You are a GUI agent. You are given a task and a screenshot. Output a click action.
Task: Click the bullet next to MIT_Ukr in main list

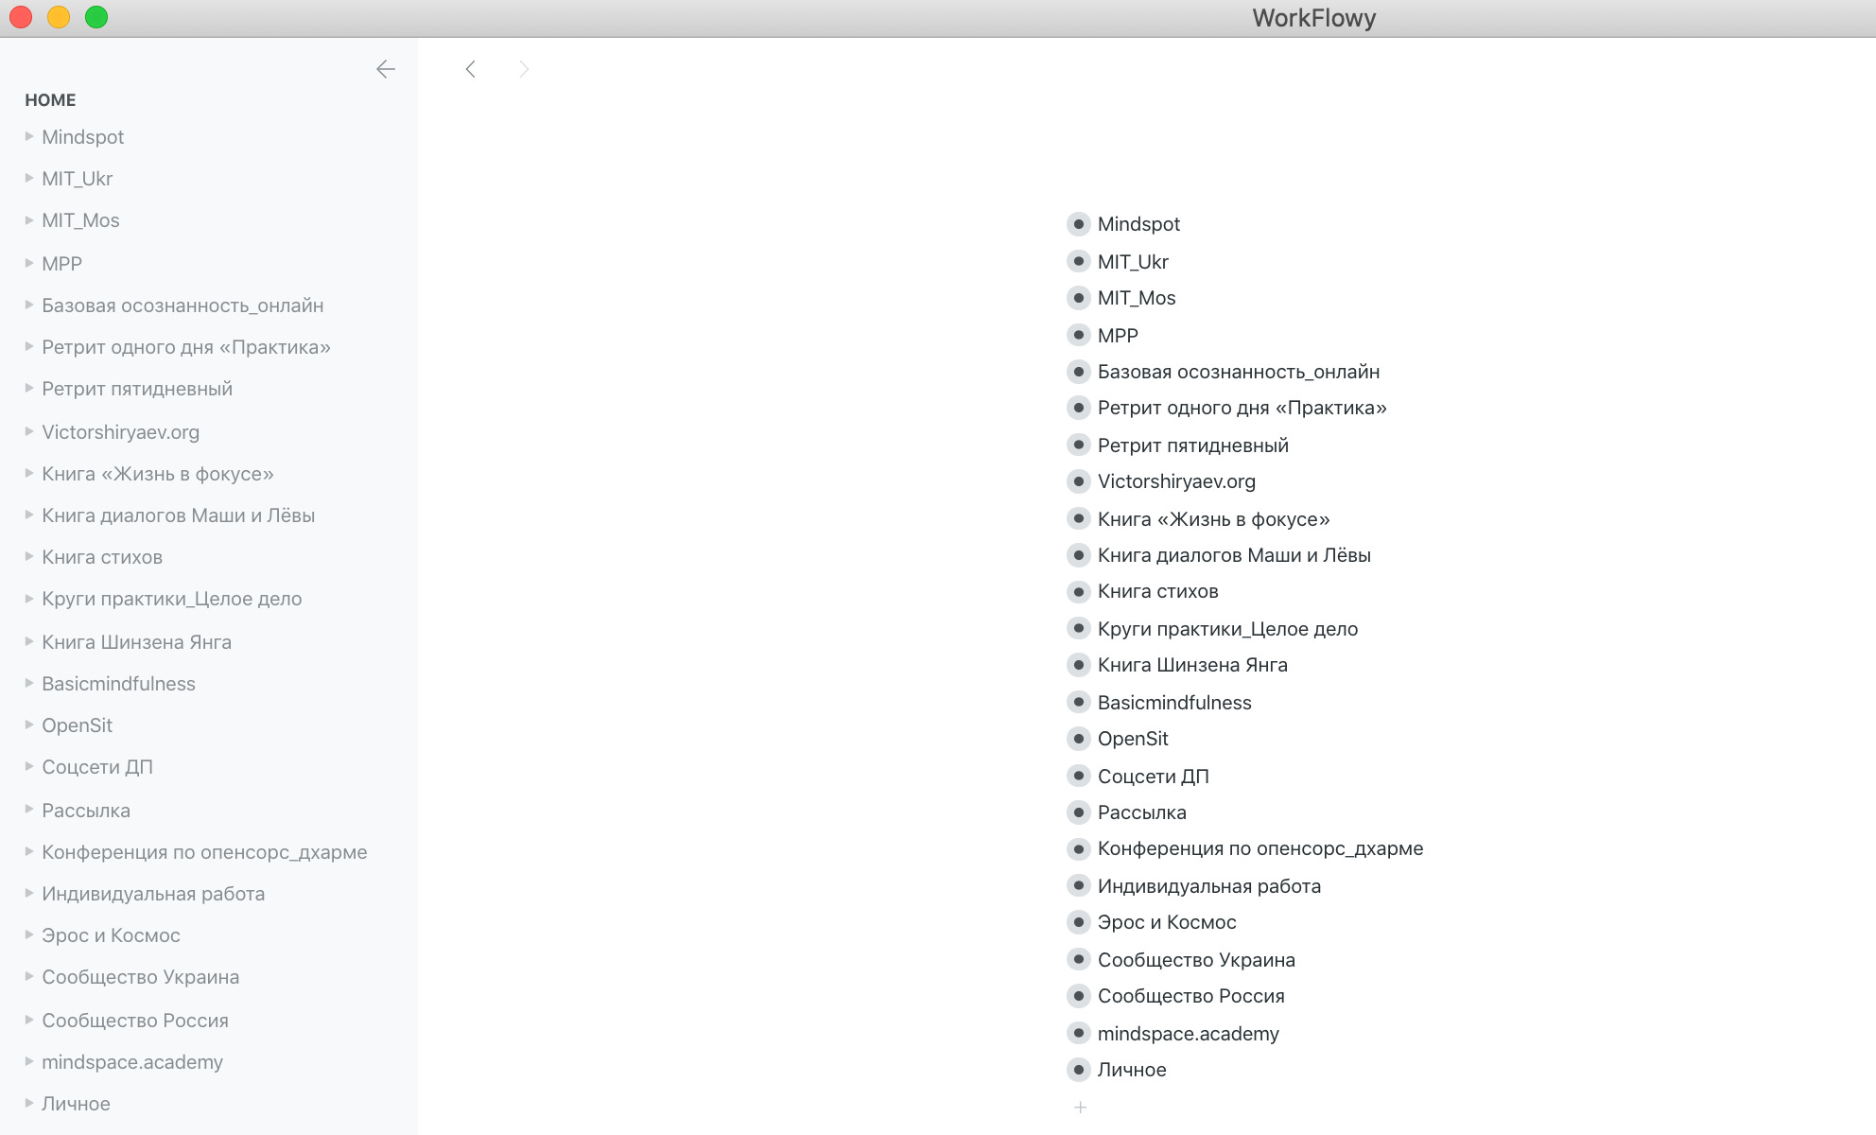click(x=1078, y=261)
